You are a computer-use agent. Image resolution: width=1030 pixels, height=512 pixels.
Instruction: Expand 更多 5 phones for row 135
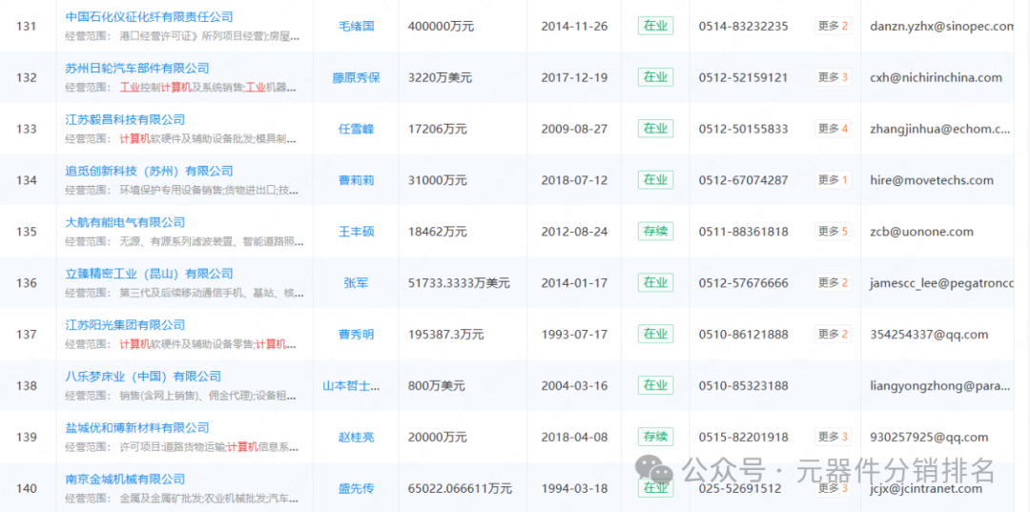coord(833,231)
